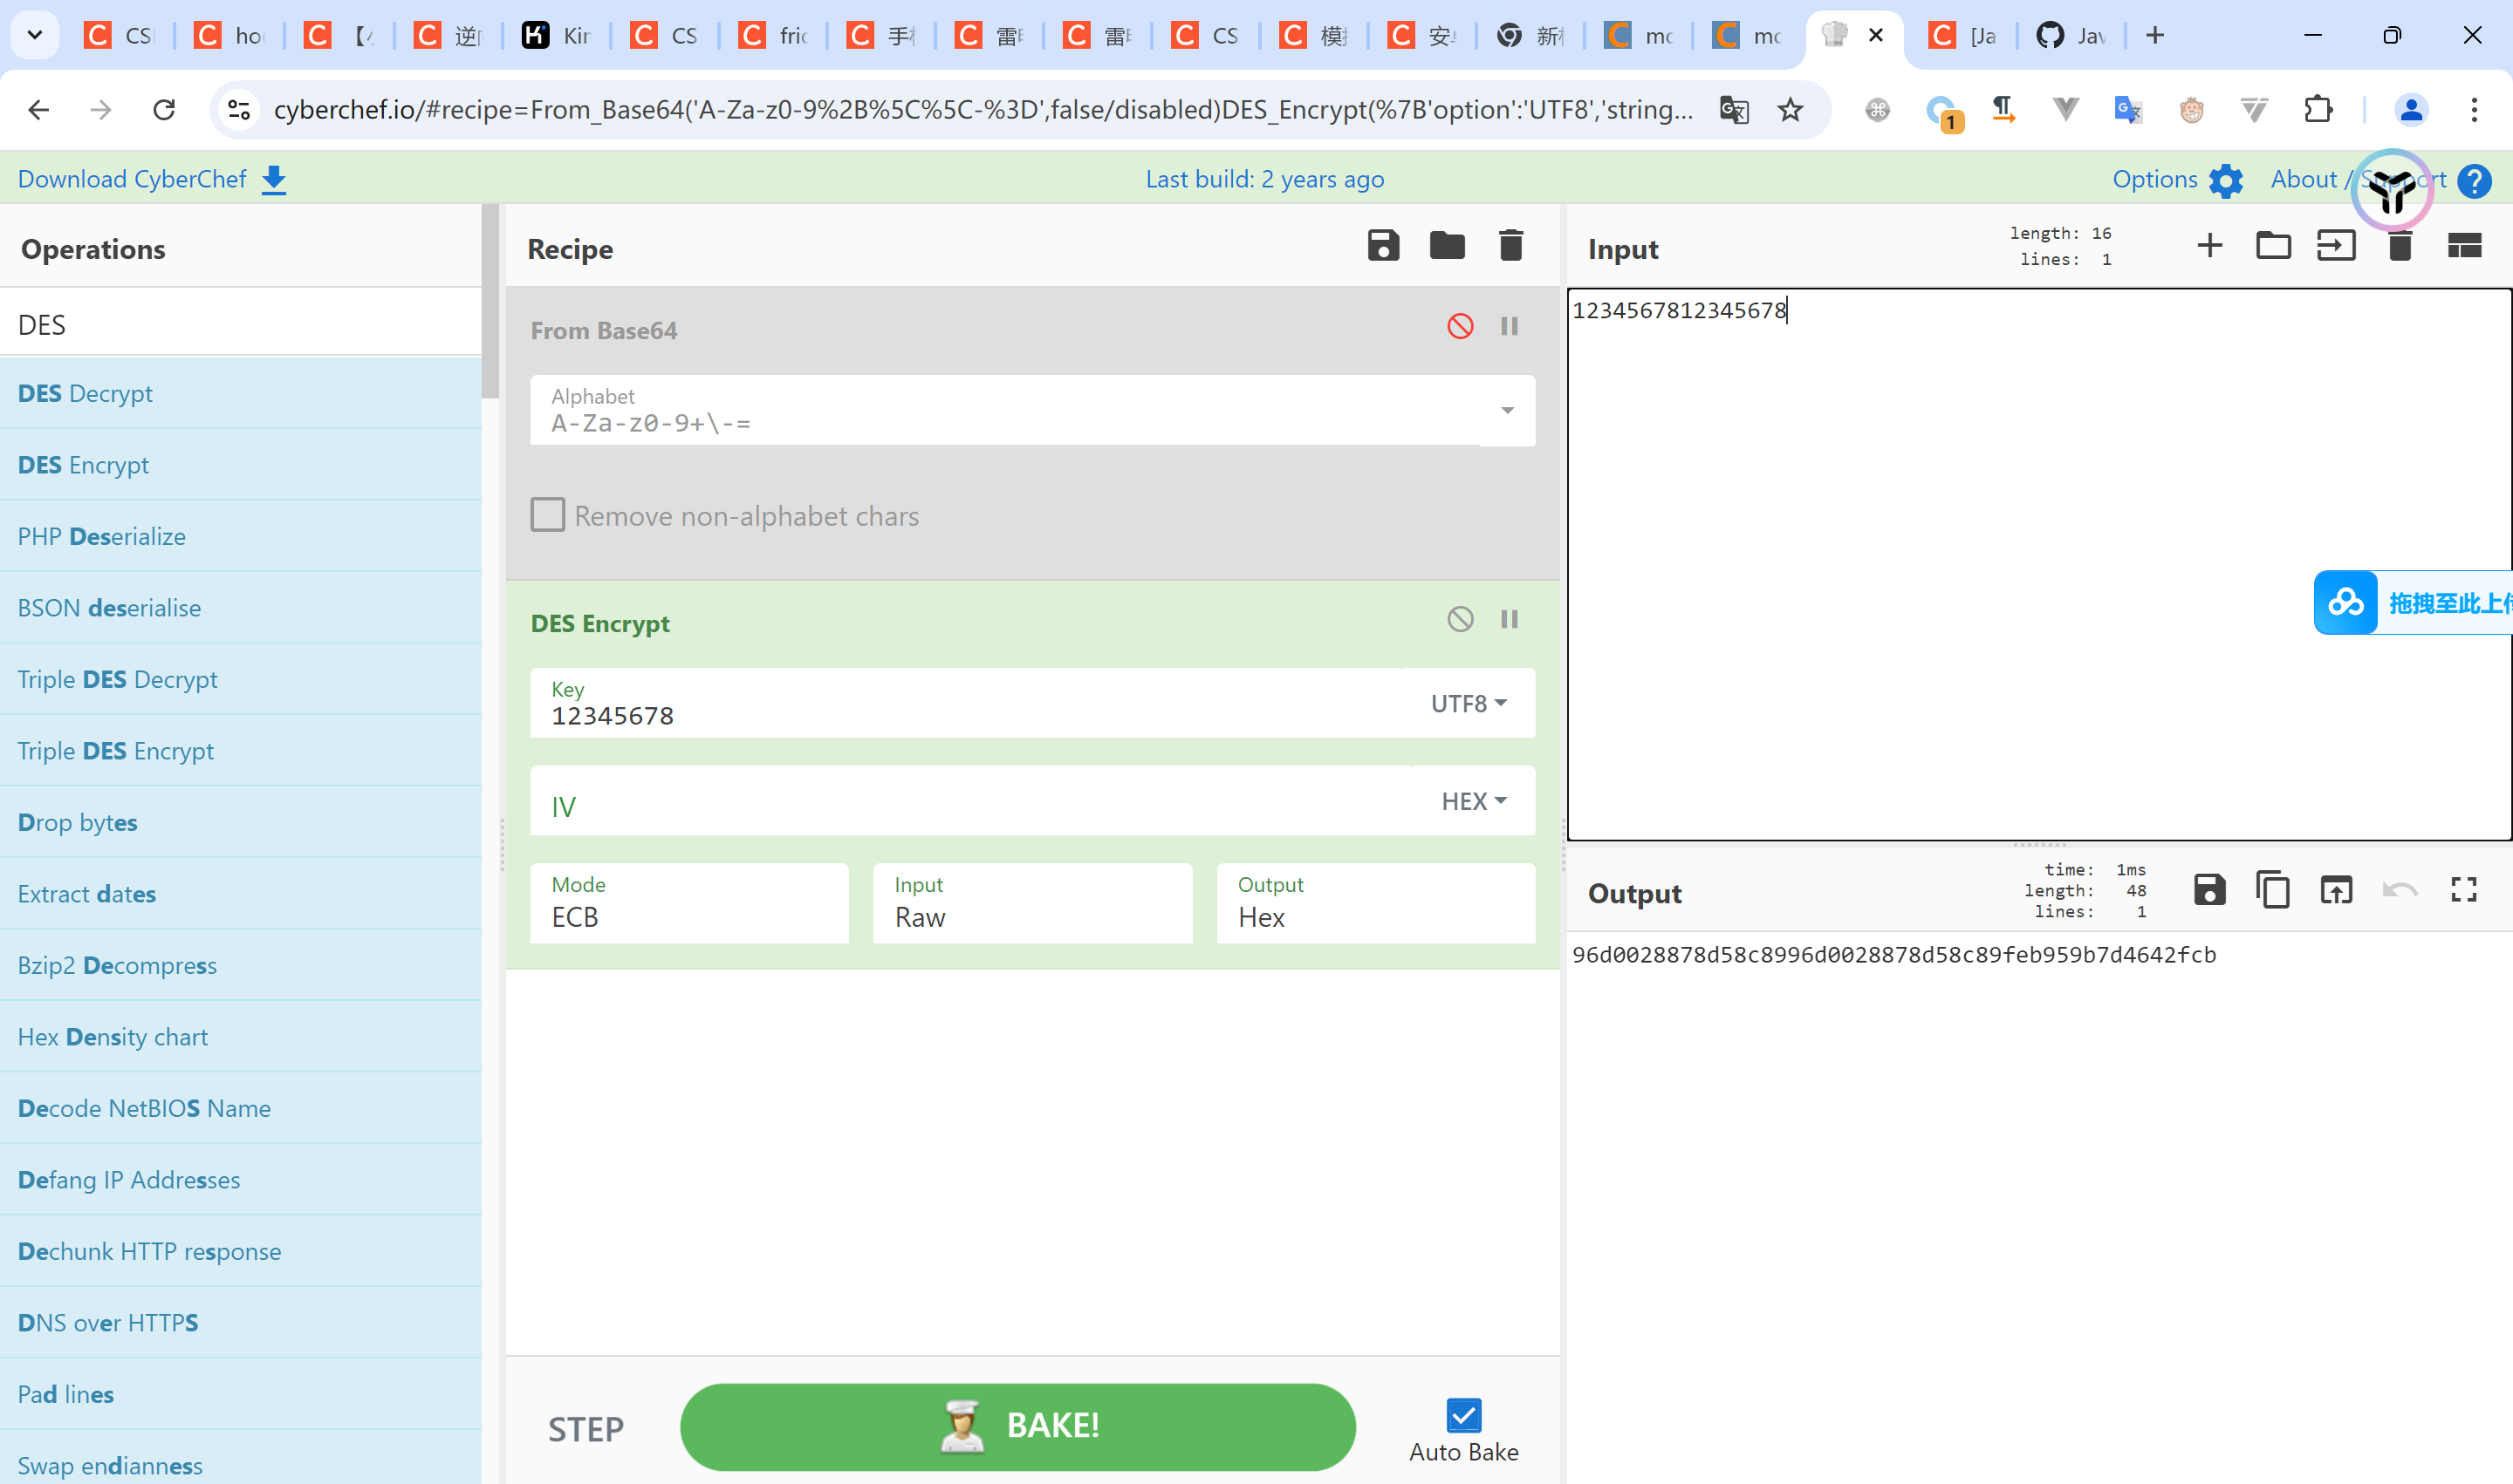This screenshot has height=1484, width=2513.
Task: Open the Output format dropdown showing Hex
Action: pyautogui.click(x=1376, y=903)
